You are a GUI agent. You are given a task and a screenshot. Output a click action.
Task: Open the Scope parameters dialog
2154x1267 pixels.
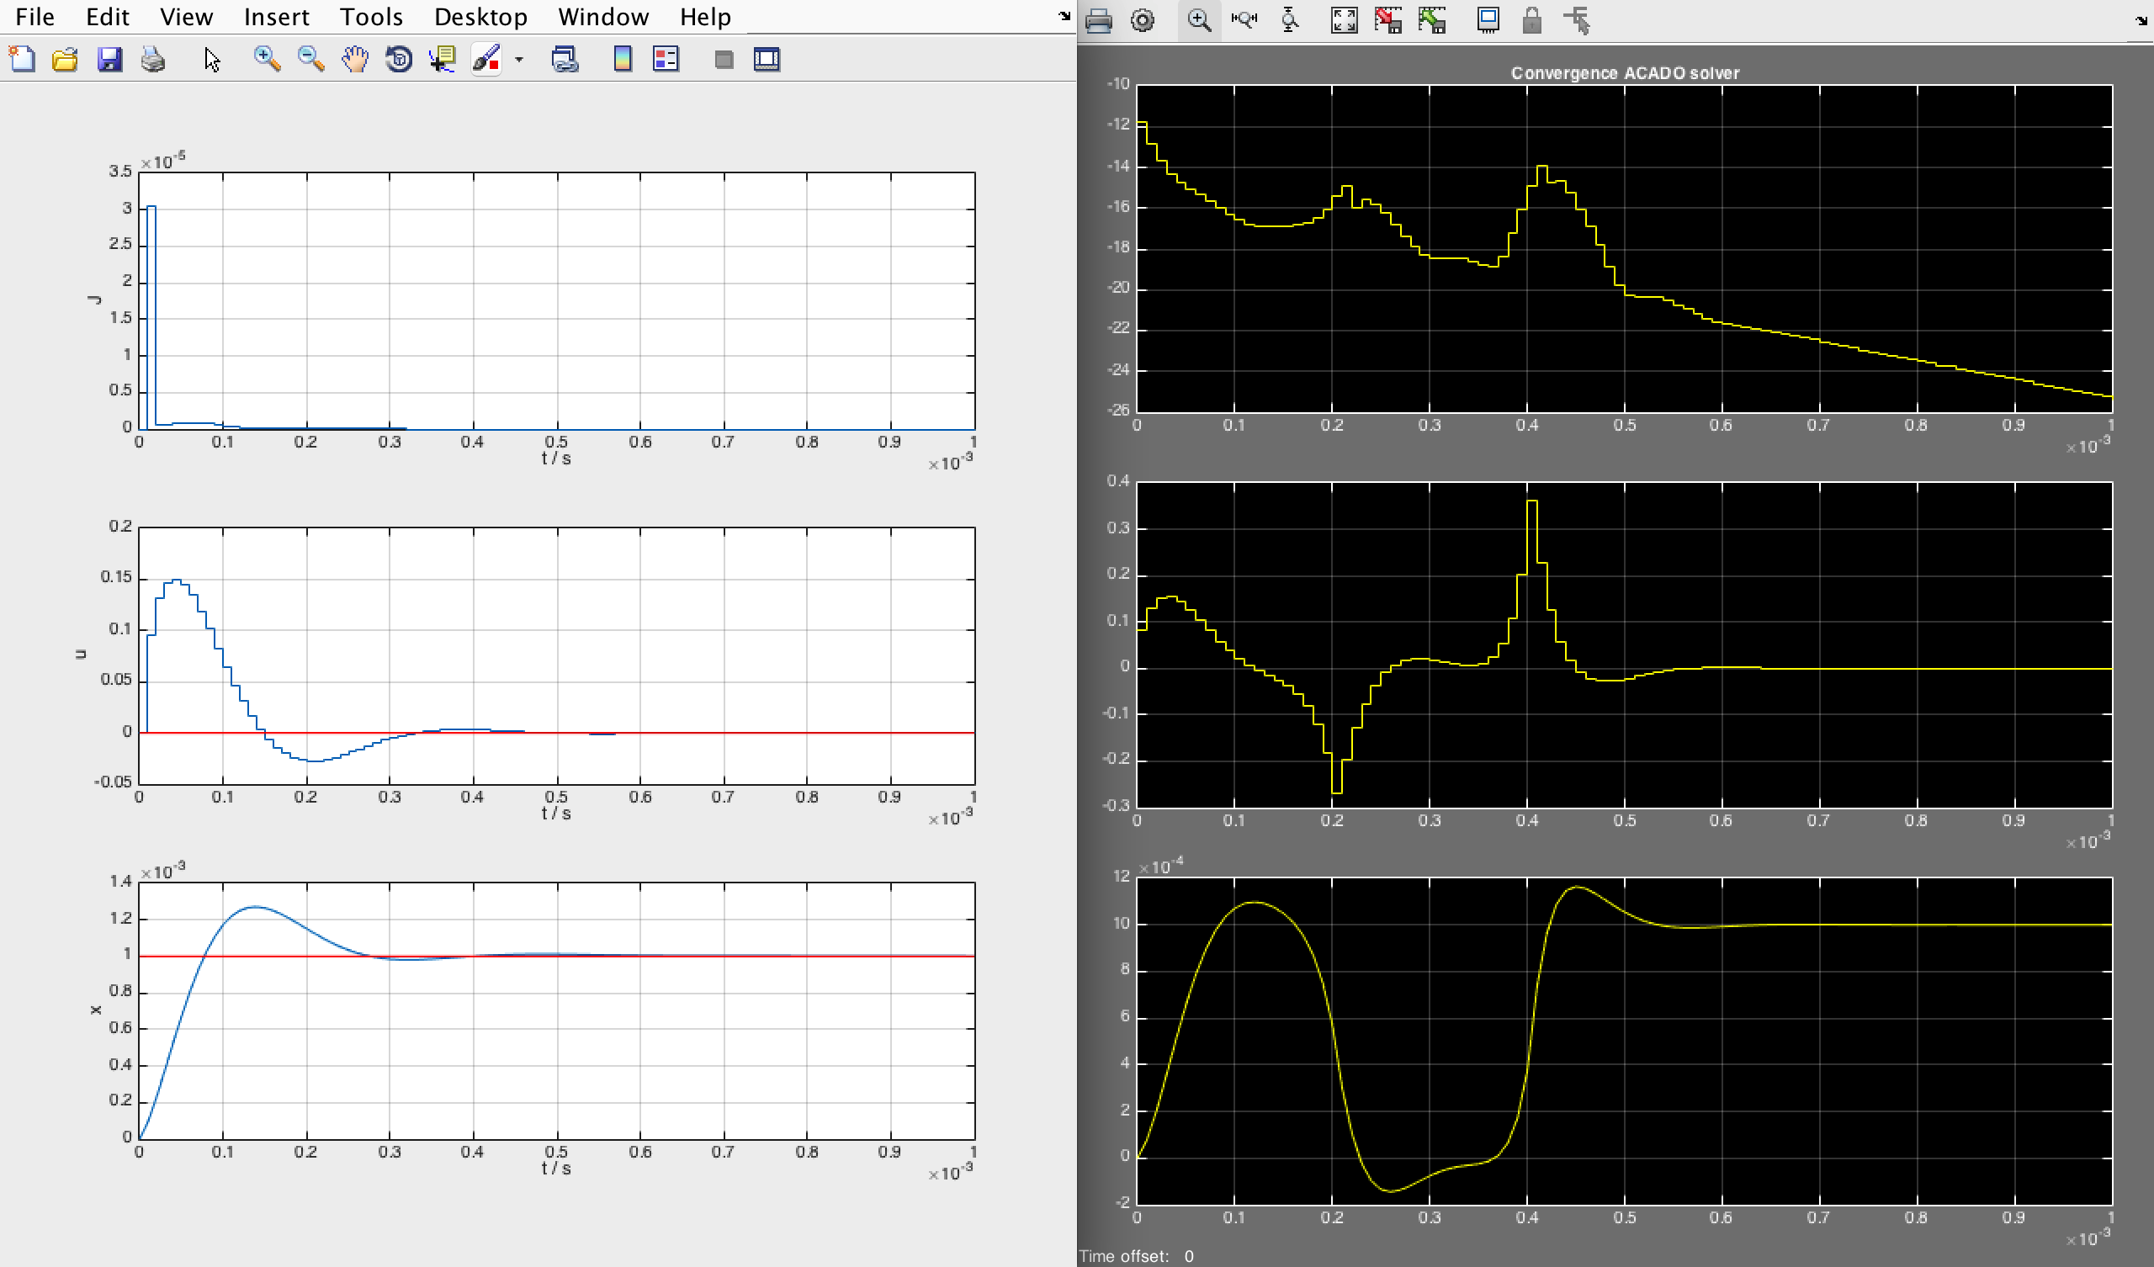(x=1144, y=19)
